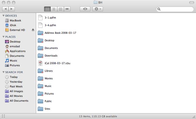Switch to Cover Flow view
The width and height of the screenshot is (196, 119).
[67, 9]
